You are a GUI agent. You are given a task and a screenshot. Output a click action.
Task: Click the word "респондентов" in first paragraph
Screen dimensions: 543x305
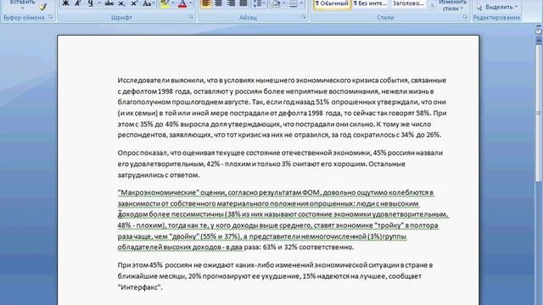click(142, 135)
